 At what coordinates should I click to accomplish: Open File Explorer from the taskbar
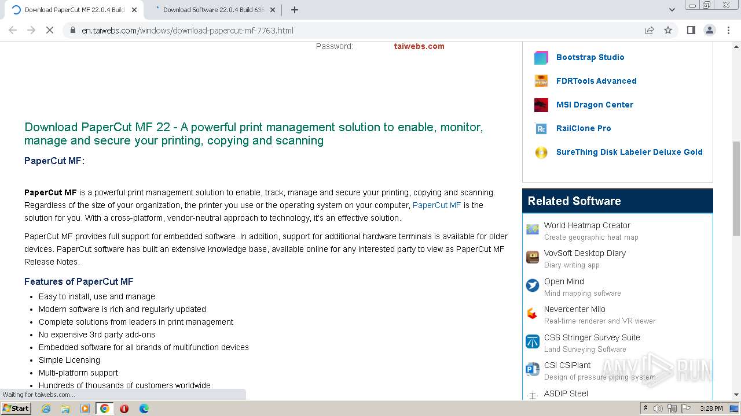65,408
